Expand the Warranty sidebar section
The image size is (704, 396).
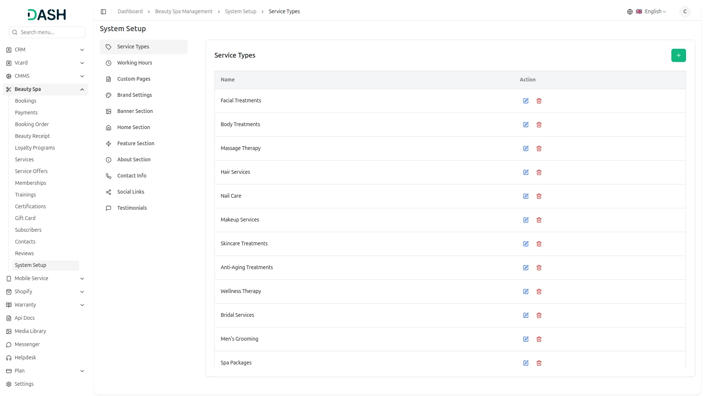point(45,305)
